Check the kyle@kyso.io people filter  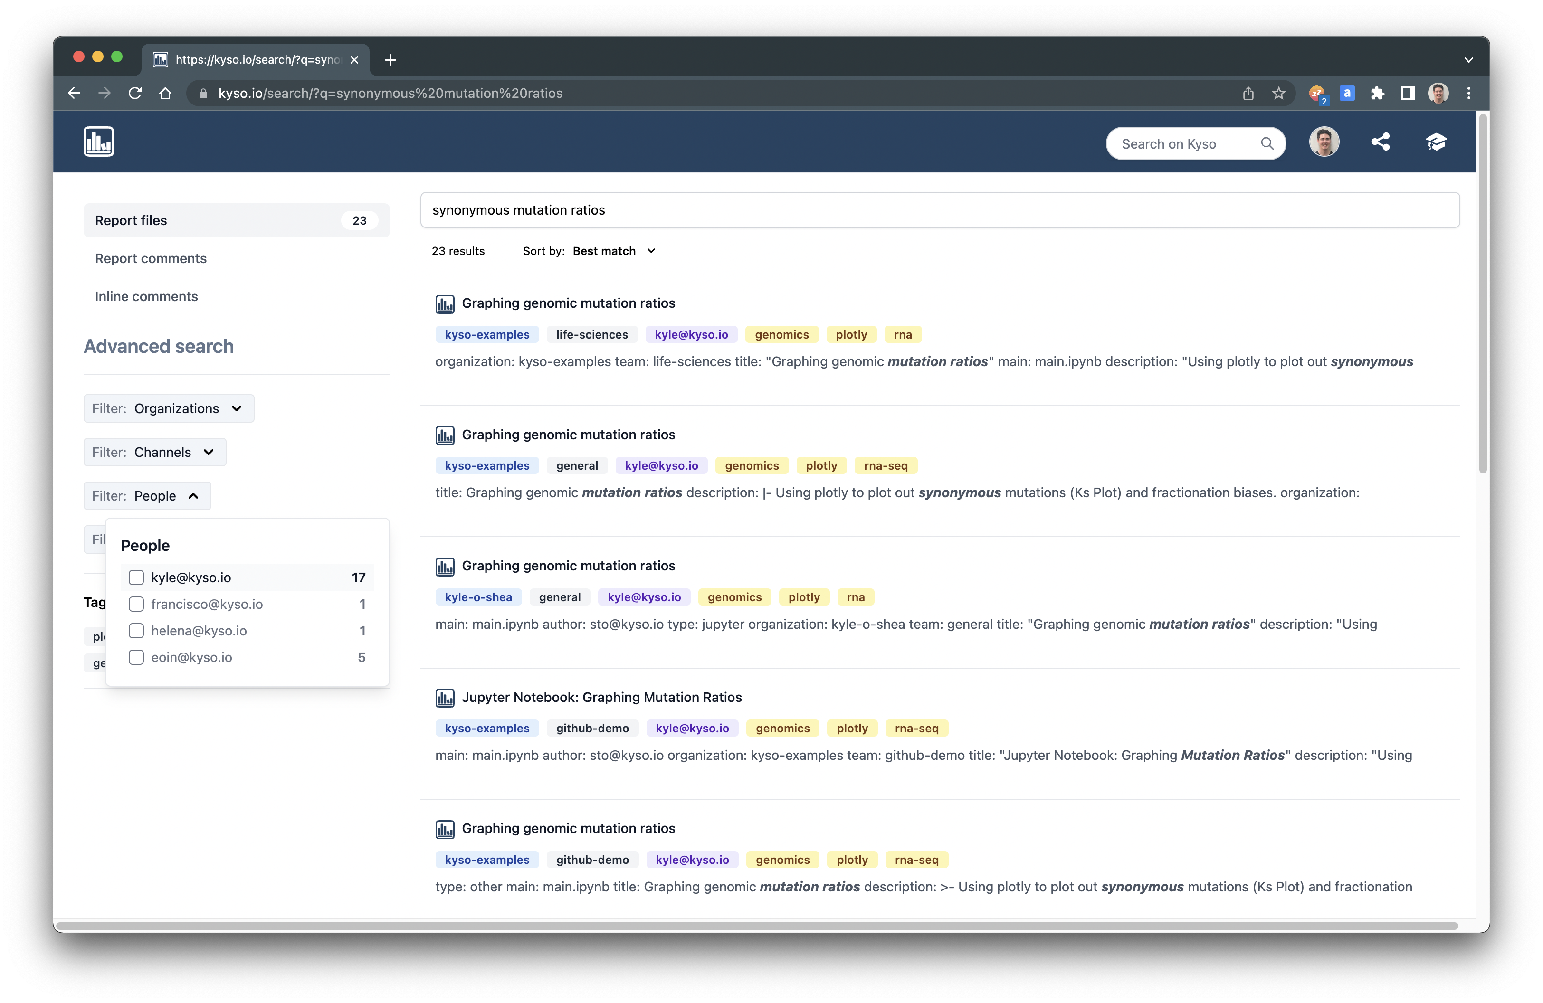[136, 577]
